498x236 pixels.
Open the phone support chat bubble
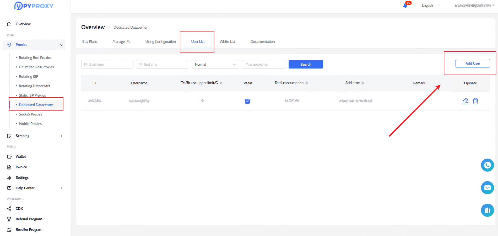click(487, 165)
